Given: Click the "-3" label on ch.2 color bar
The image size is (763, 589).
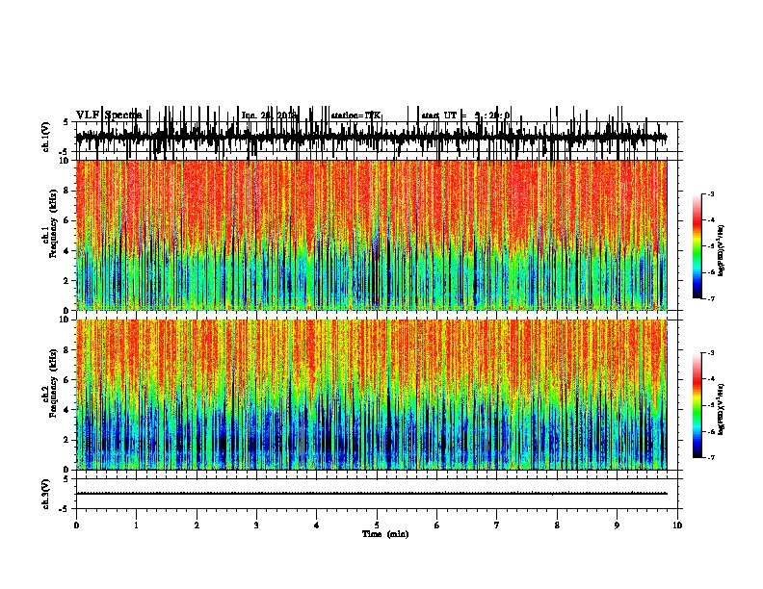Looking at the screenshot, I should pyautogui.click(x=711, y=353).
